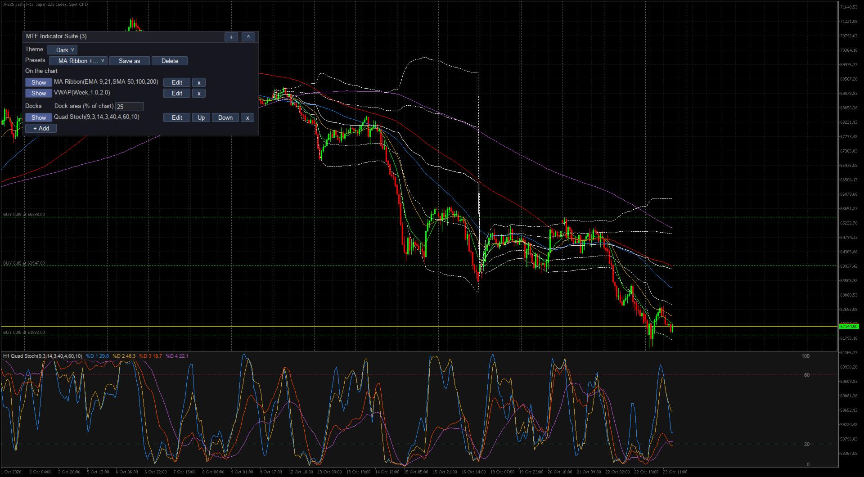Edit the Quad Stoch indicator settings
Image resolution: width=864 pixels, height=477 pixels.
[x=177, y=117]
